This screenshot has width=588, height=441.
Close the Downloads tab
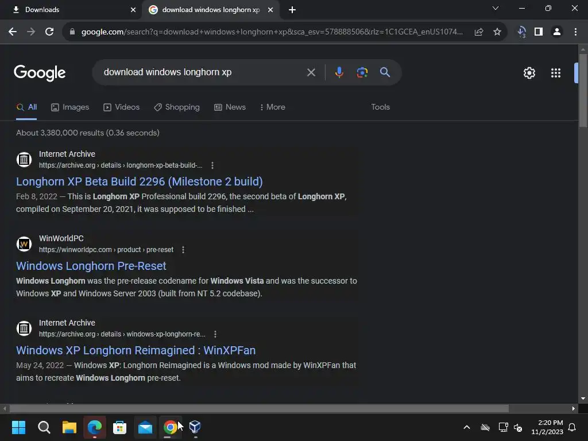click(x=133, y=10)
